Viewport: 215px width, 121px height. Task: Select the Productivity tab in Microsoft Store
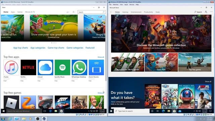click(148, 12)
